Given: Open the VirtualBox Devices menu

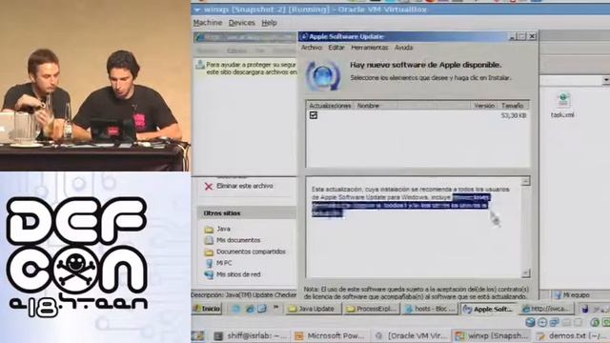Looking at the screenshot, I should pos(241,23).
